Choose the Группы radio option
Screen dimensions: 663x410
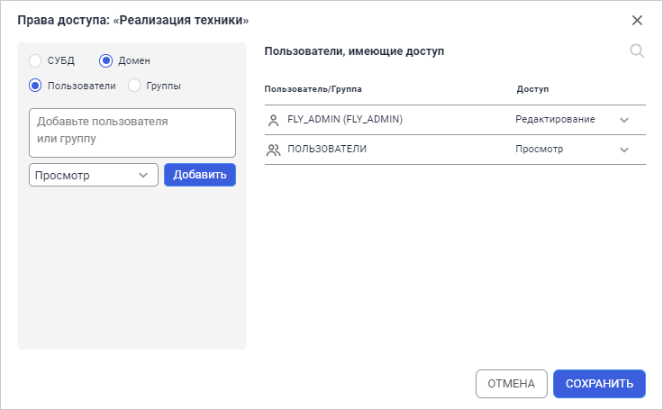coord(134,87)
